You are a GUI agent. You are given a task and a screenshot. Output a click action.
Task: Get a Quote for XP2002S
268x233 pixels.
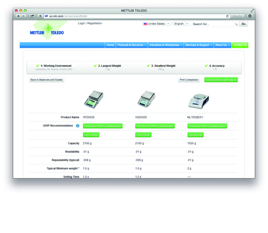coord(91,135)
